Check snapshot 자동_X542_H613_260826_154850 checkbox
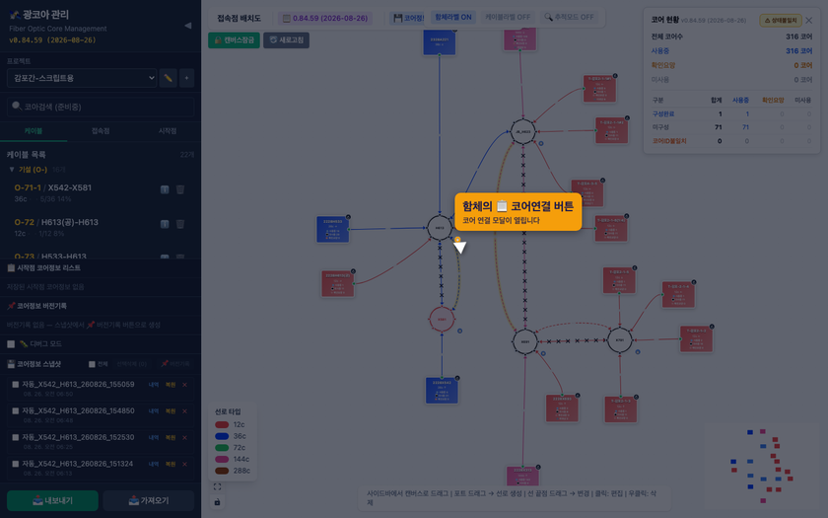 (x=16, y=411)
